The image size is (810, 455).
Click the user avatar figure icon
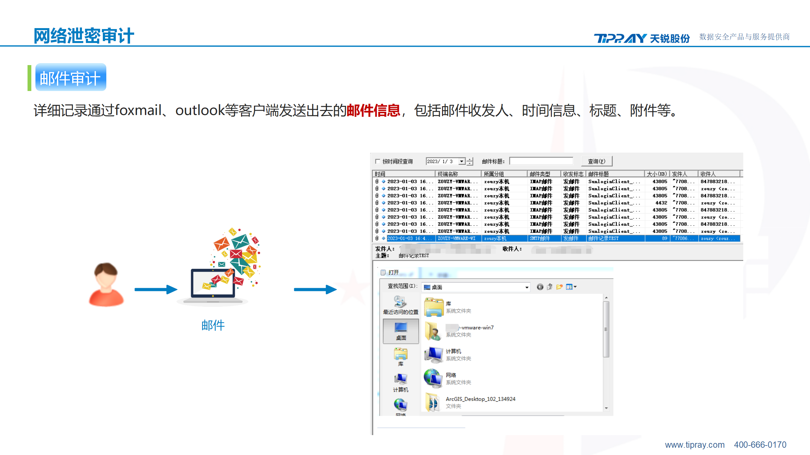pos(106,284)
